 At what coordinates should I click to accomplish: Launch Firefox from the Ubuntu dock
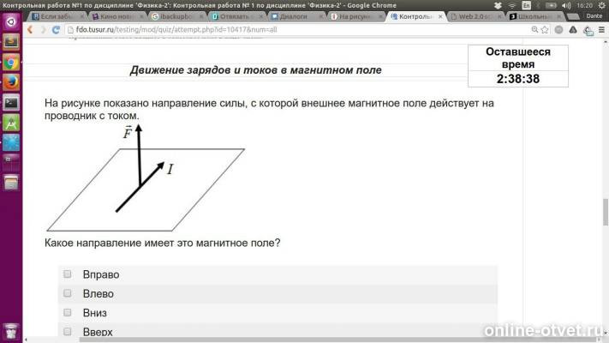[x=11, y=82]
